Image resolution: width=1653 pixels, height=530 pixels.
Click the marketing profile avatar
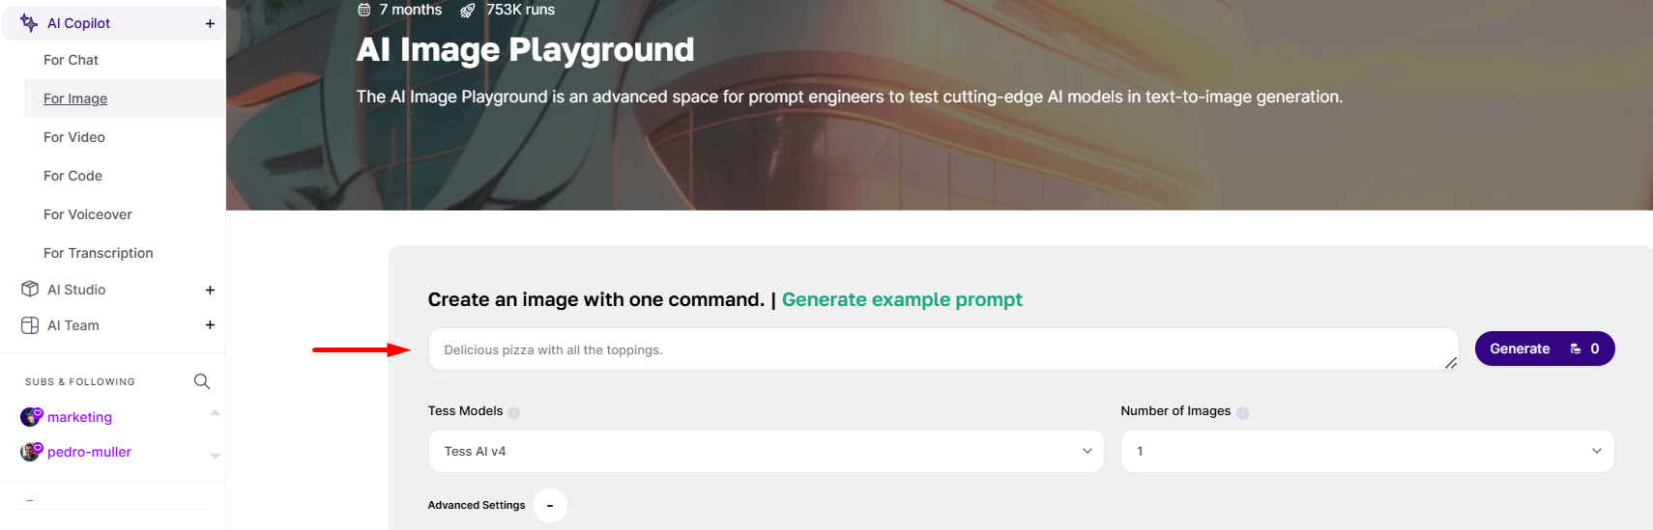(x=30, y=417)
